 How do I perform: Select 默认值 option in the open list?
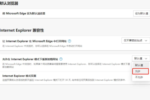pyautogui.click(x=140, y=65)
